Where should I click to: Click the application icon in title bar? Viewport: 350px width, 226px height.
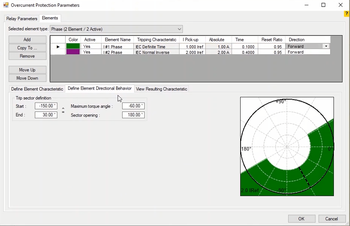click(6, 5)
